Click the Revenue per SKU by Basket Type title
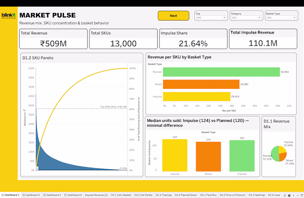304x198 pixels. (x=179, y=57)
